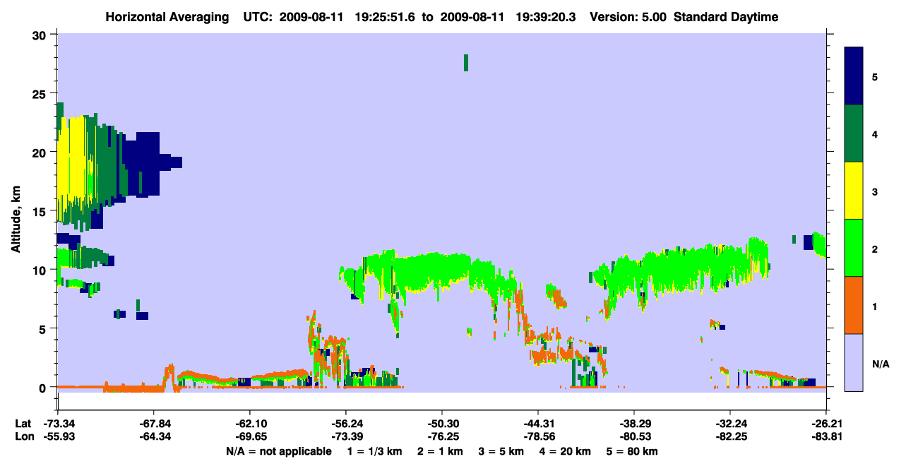The height and width of the screenshot is (471, 918).
Task: Click the 'Lon' row label
Action: click(x=24, y=436)
